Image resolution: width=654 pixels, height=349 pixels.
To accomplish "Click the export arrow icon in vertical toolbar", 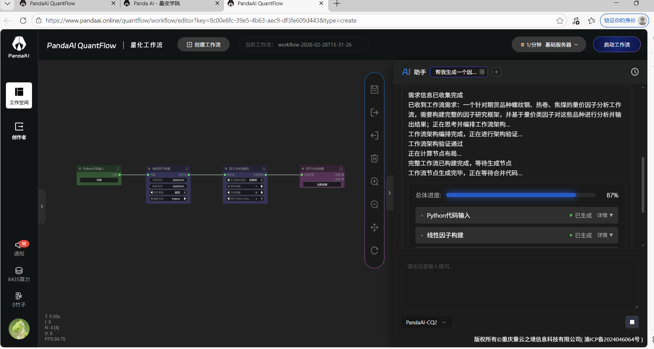I will click(374, 112).
